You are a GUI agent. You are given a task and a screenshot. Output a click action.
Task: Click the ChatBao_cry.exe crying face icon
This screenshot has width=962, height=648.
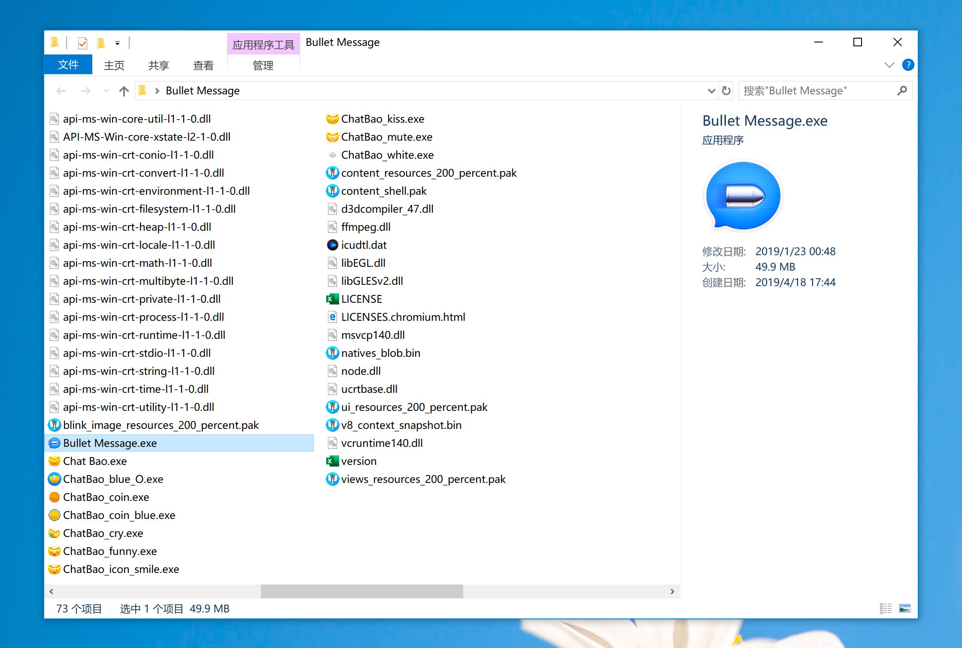tap(55, 533)
